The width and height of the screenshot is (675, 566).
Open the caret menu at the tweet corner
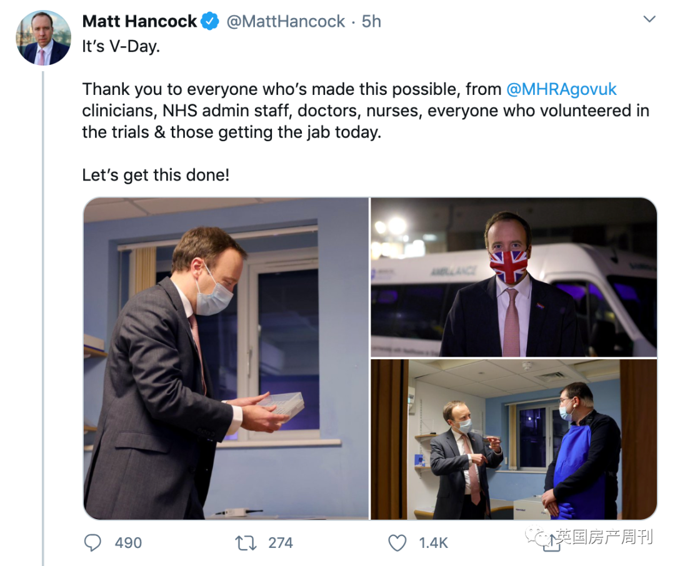click(651, 19)
